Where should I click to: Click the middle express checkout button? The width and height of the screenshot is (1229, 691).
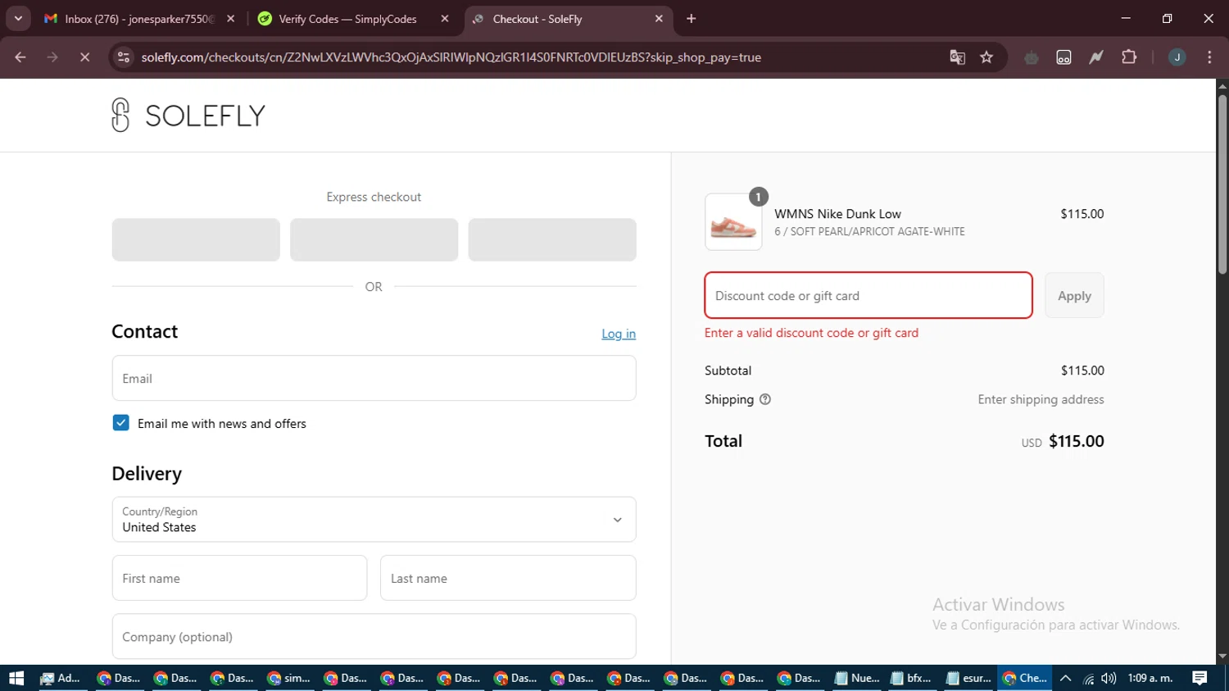374,239
